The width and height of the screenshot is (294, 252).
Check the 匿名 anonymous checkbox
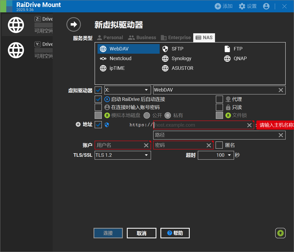pyautogui.click(x=219, y=145)
